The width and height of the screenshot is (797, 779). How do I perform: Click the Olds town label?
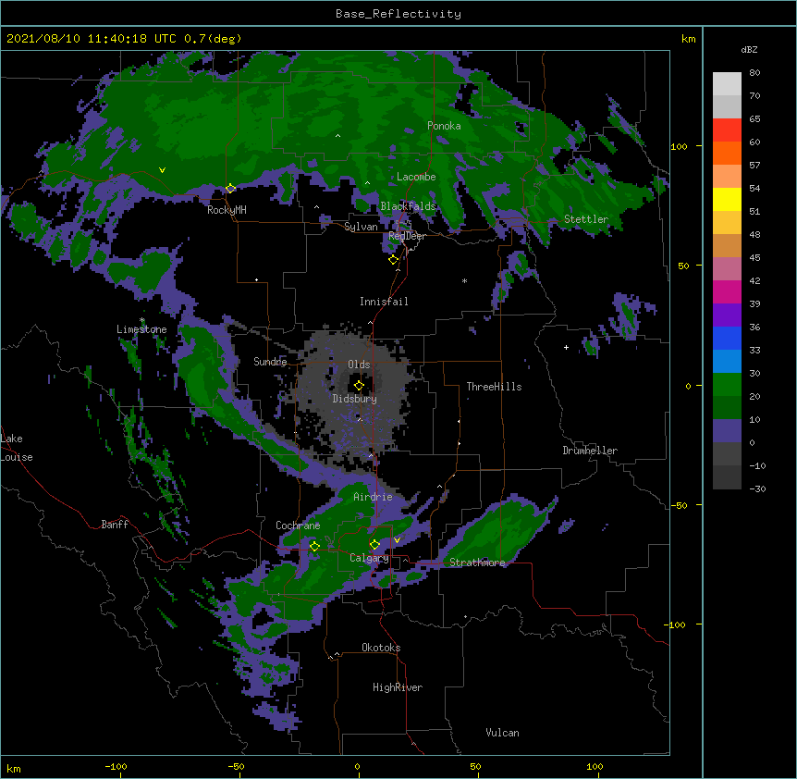point(359,365)
